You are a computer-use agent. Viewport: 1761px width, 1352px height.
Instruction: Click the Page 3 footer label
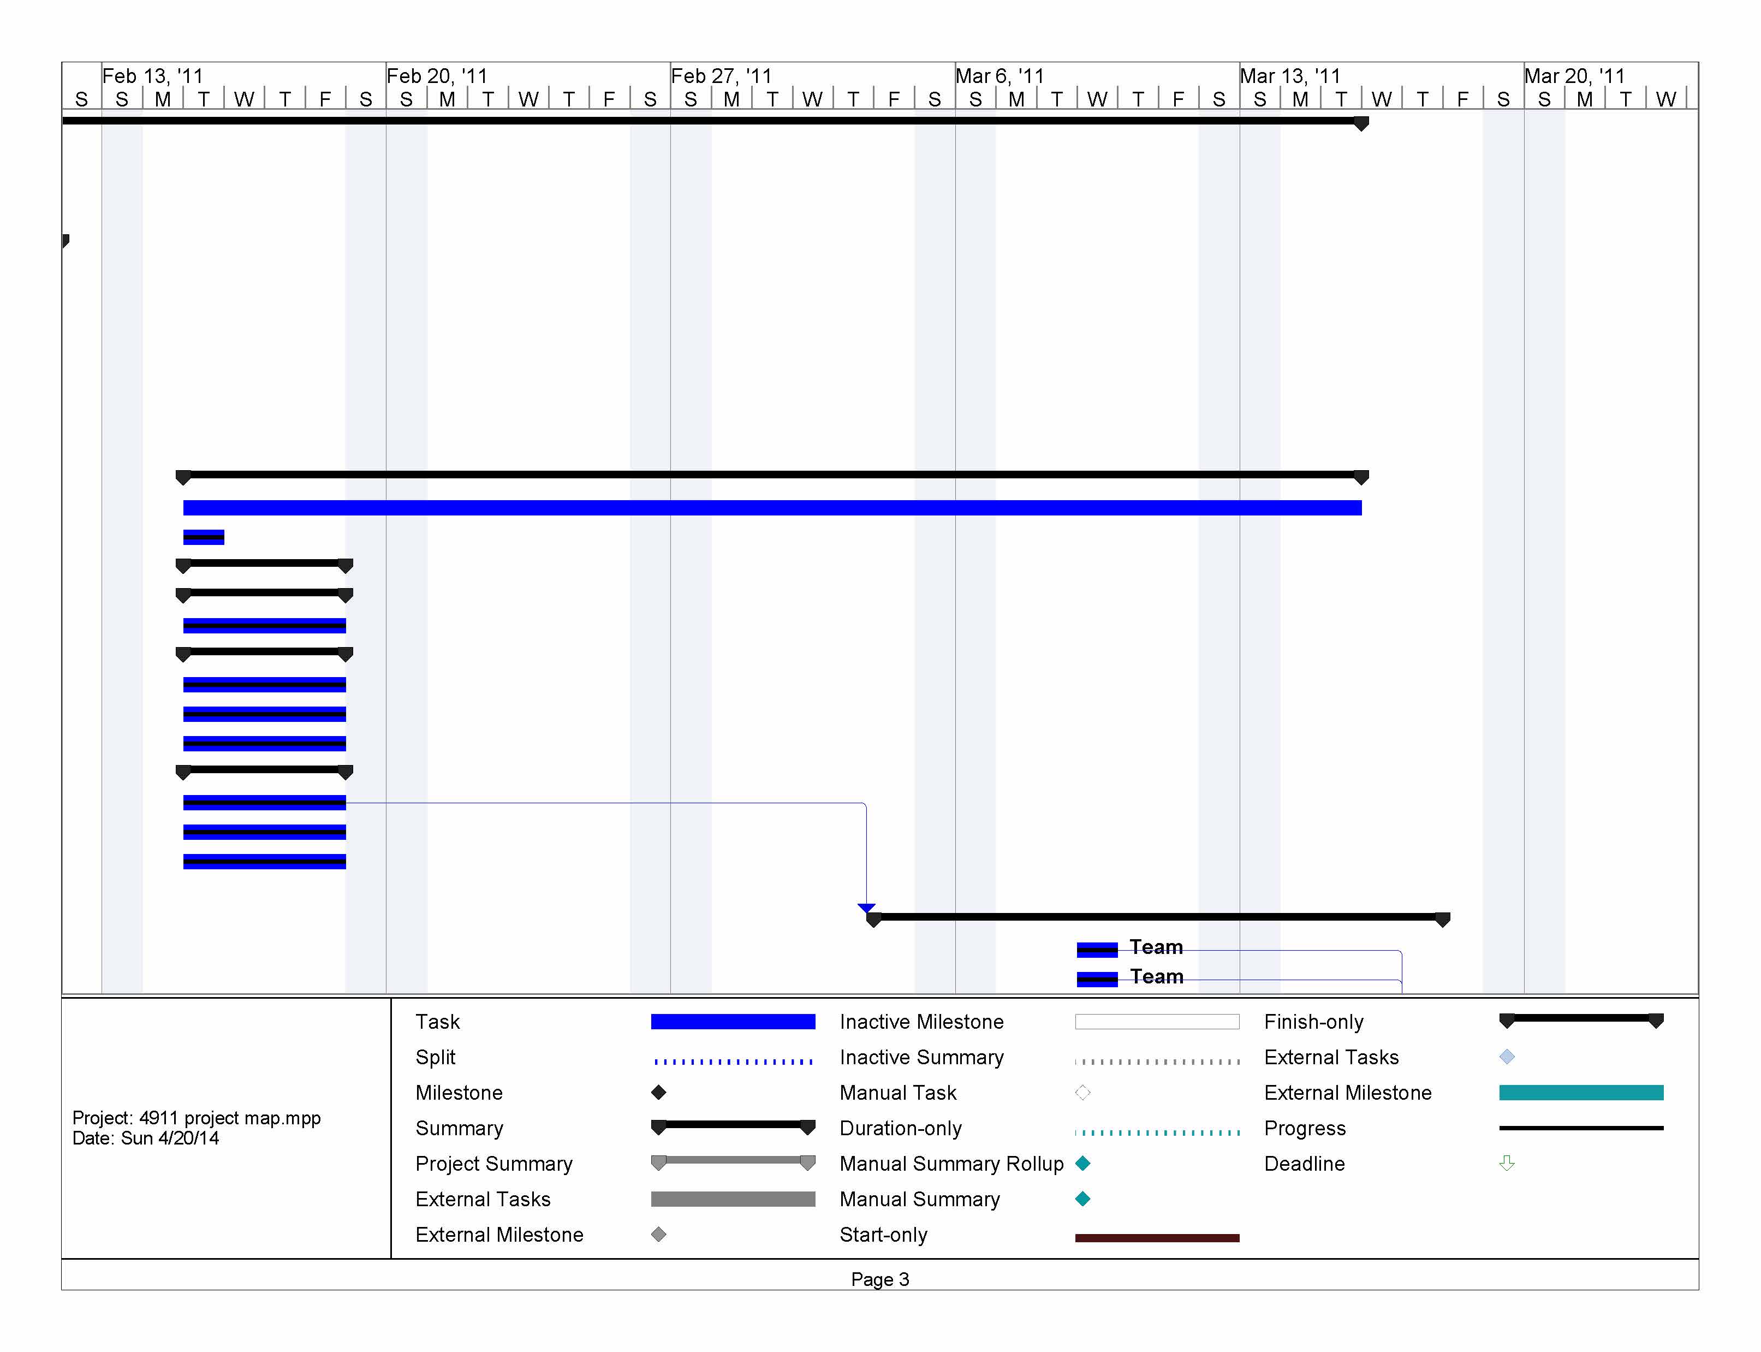click(x=879, y=1279)
